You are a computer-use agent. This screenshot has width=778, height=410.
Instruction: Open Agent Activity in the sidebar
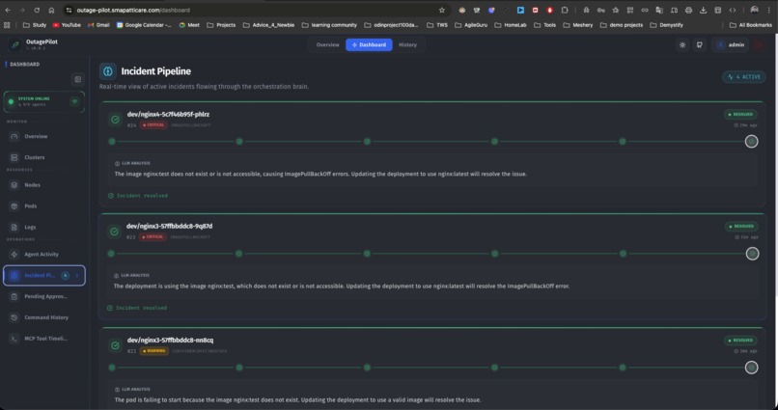coord(43,255)
